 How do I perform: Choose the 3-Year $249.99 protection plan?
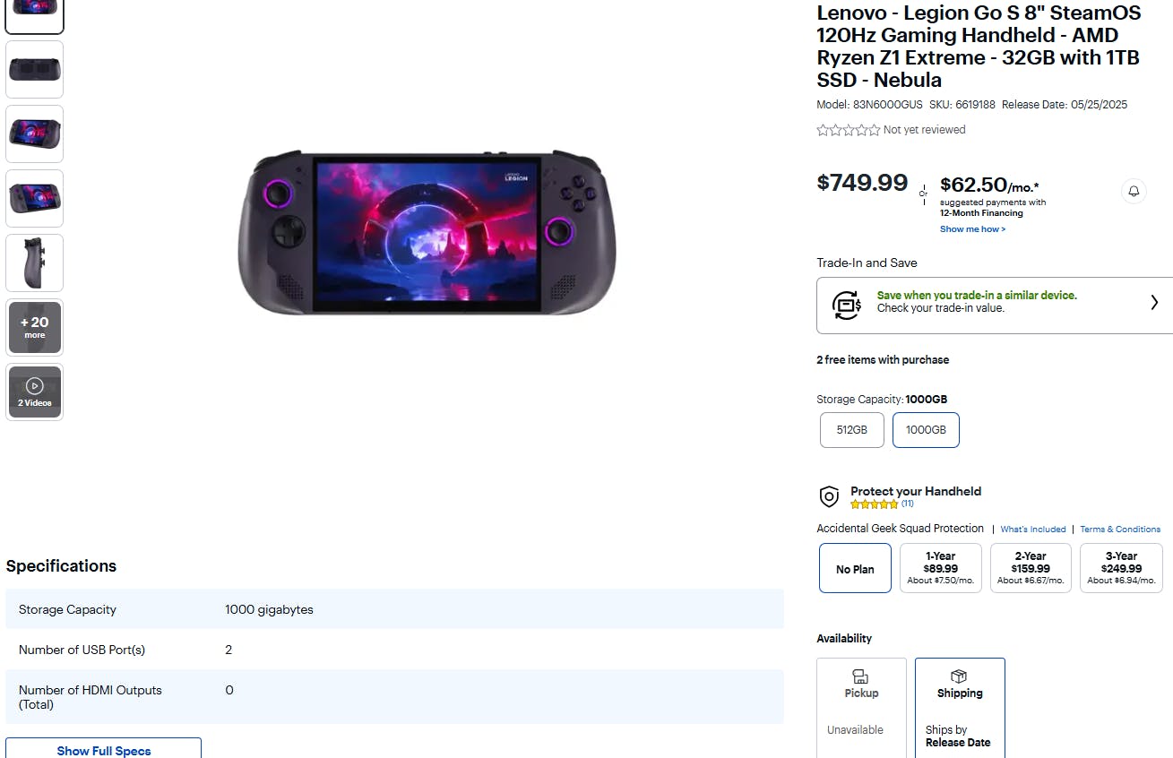[1121, 568]
